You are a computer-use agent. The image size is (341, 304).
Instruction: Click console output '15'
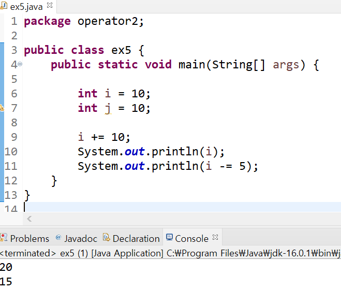tap(6, 282)
